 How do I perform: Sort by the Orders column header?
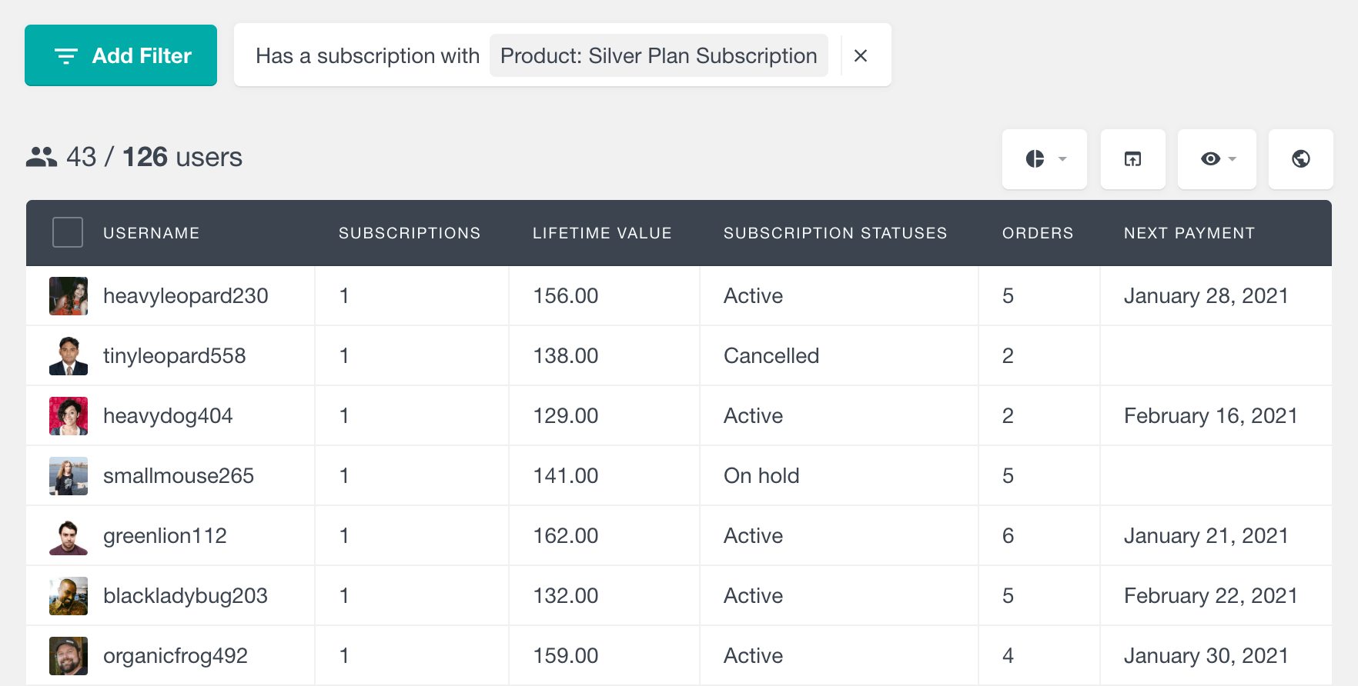(x=1038, y=233)
